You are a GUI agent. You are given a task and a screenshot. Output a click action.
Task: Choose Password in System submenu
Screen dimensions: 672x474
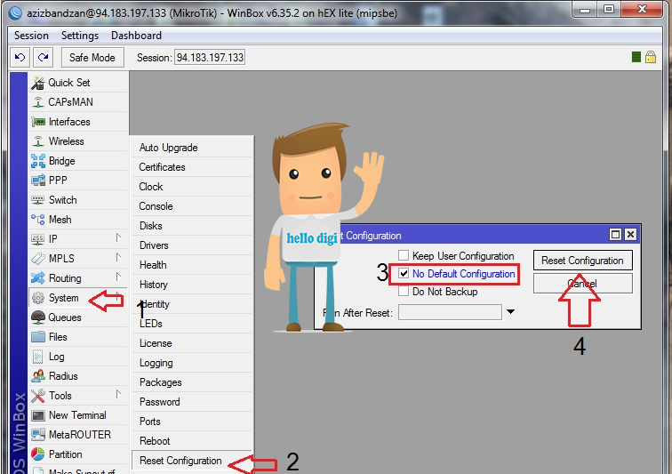192,402
